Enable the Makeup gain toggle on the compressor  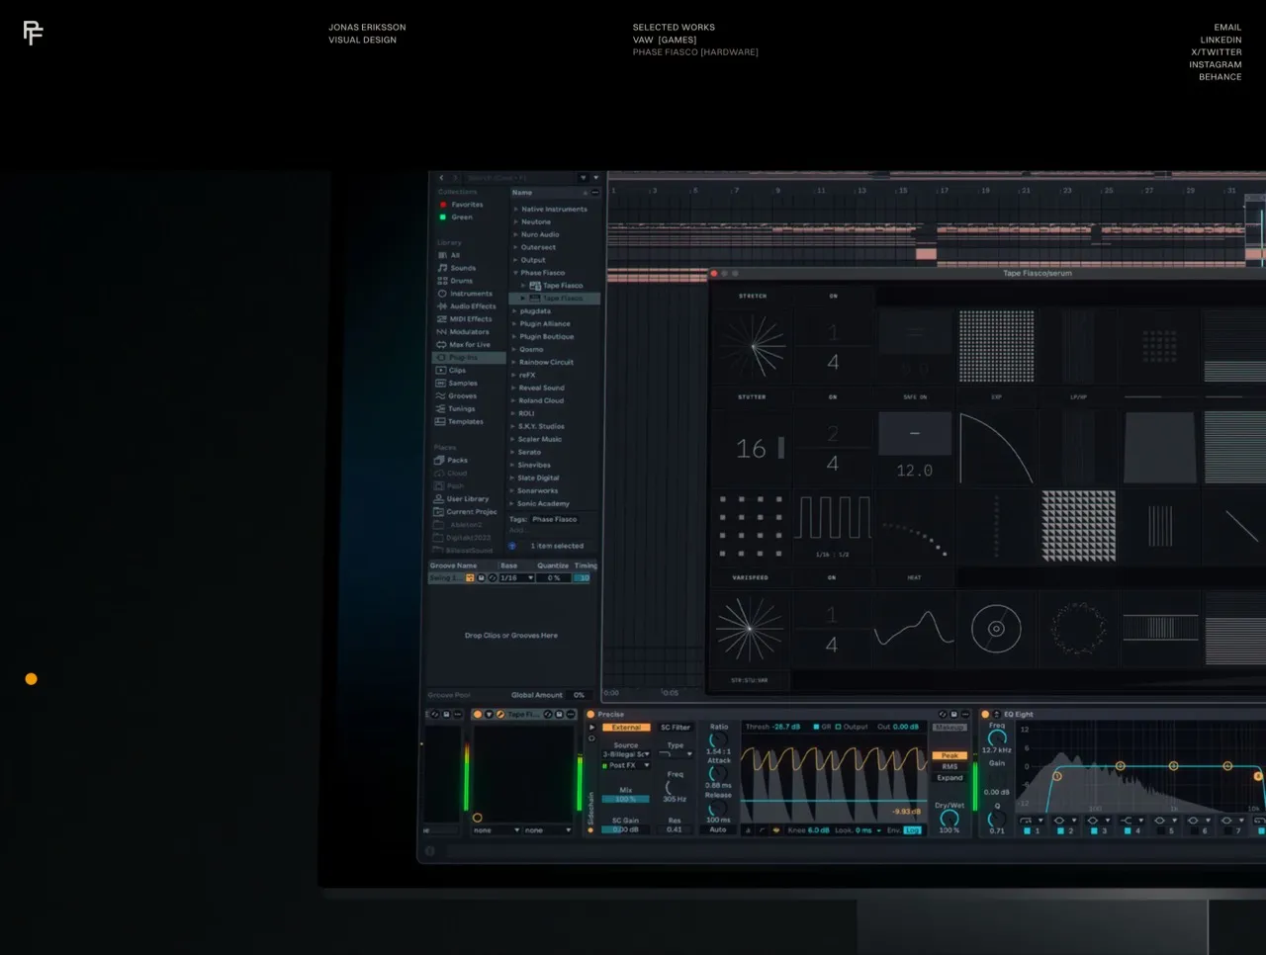pyautogui.click(x=949, y=728)
